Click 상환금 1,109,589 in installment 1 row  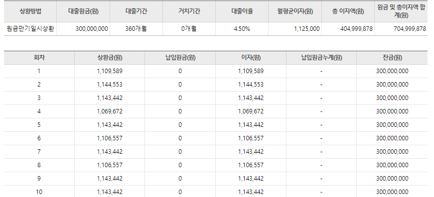[110, 71]
